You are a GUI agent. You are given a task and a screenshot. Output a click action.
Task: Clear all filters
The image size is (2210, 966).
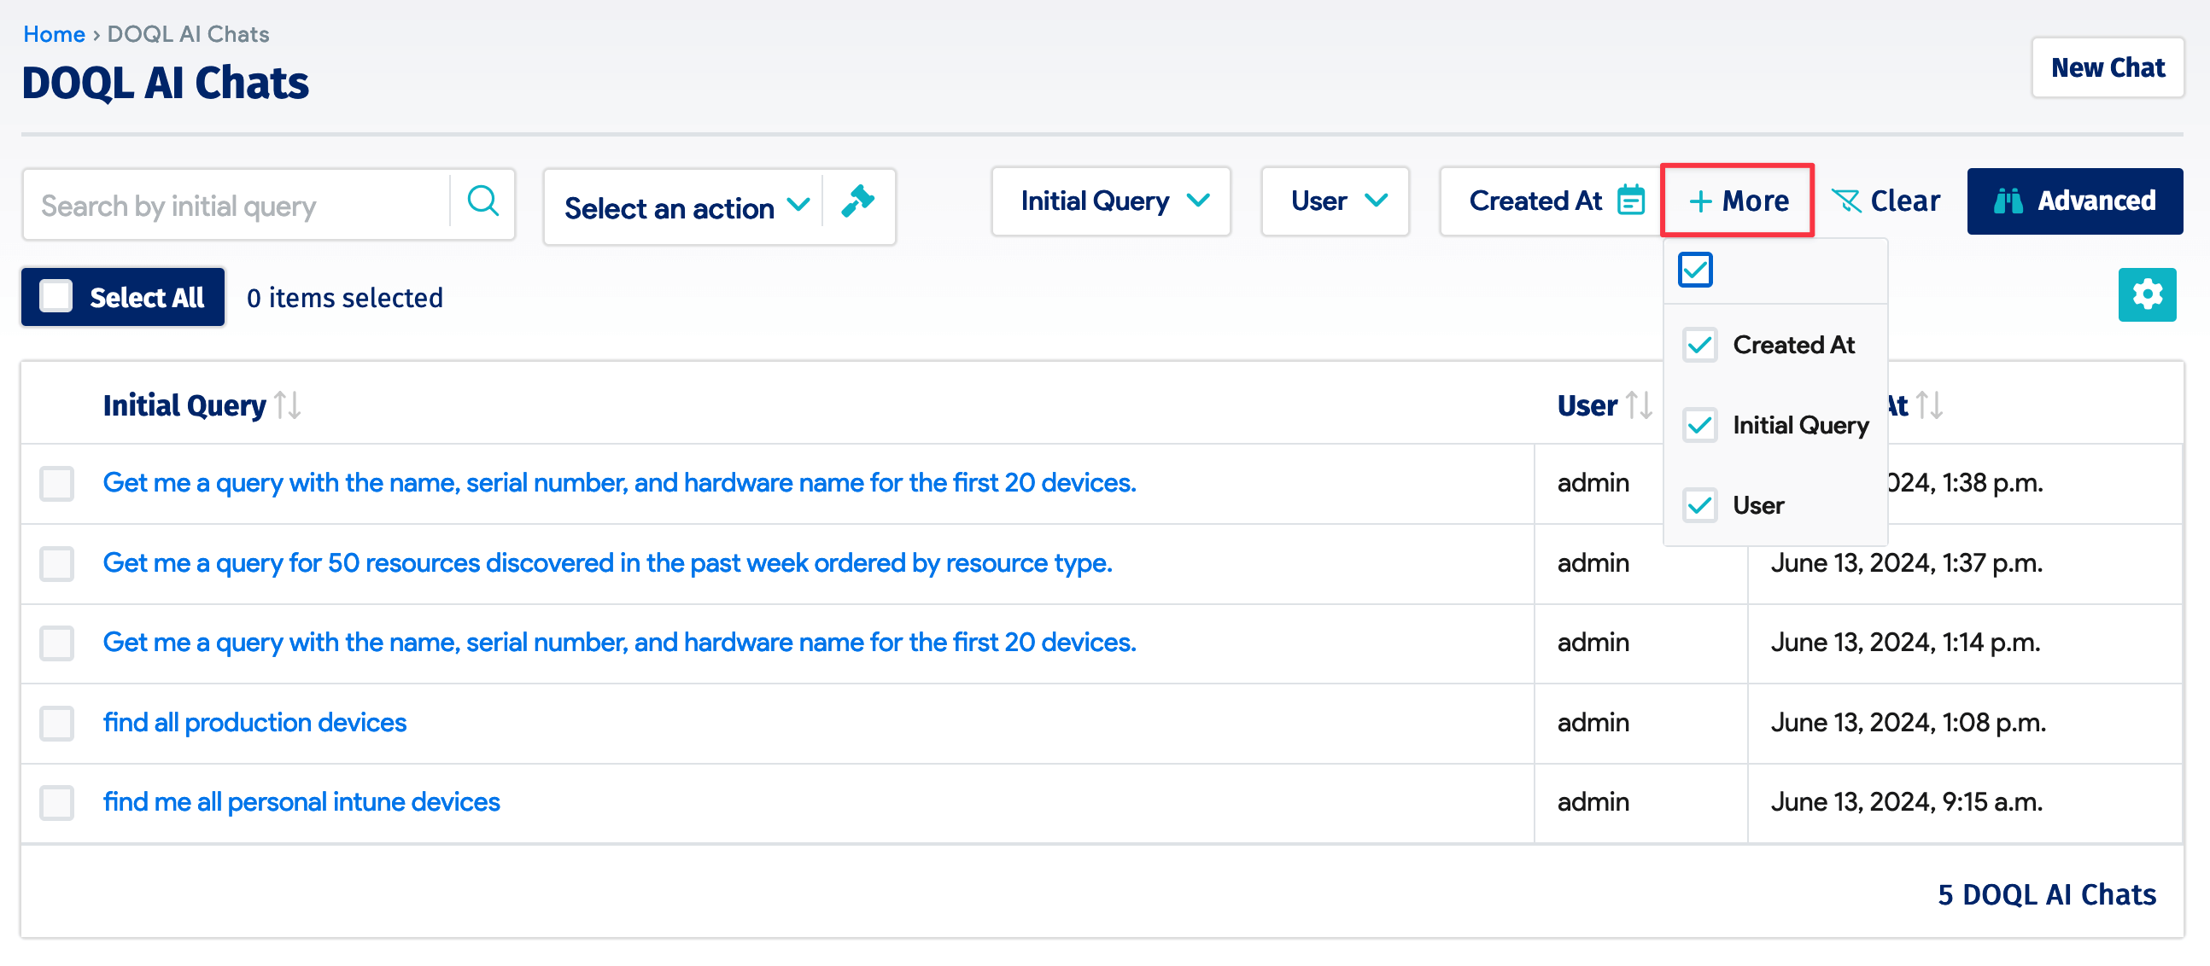tap(1886, 201)
